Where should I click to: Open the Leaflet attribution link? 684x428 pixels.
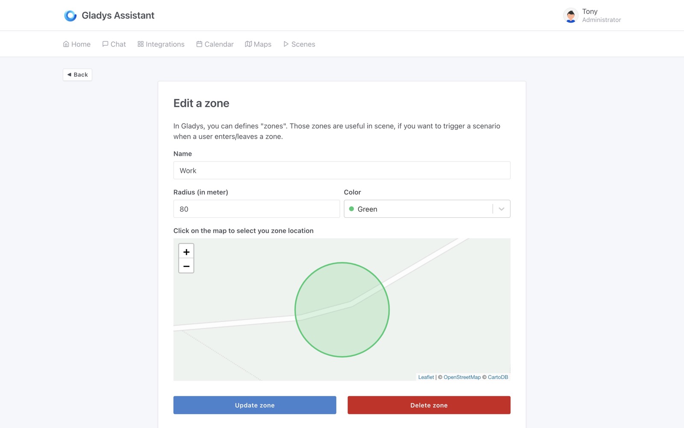426,377
